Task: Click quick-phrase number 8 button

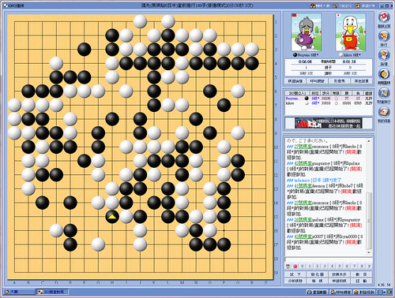Action: tap(362, 266)
